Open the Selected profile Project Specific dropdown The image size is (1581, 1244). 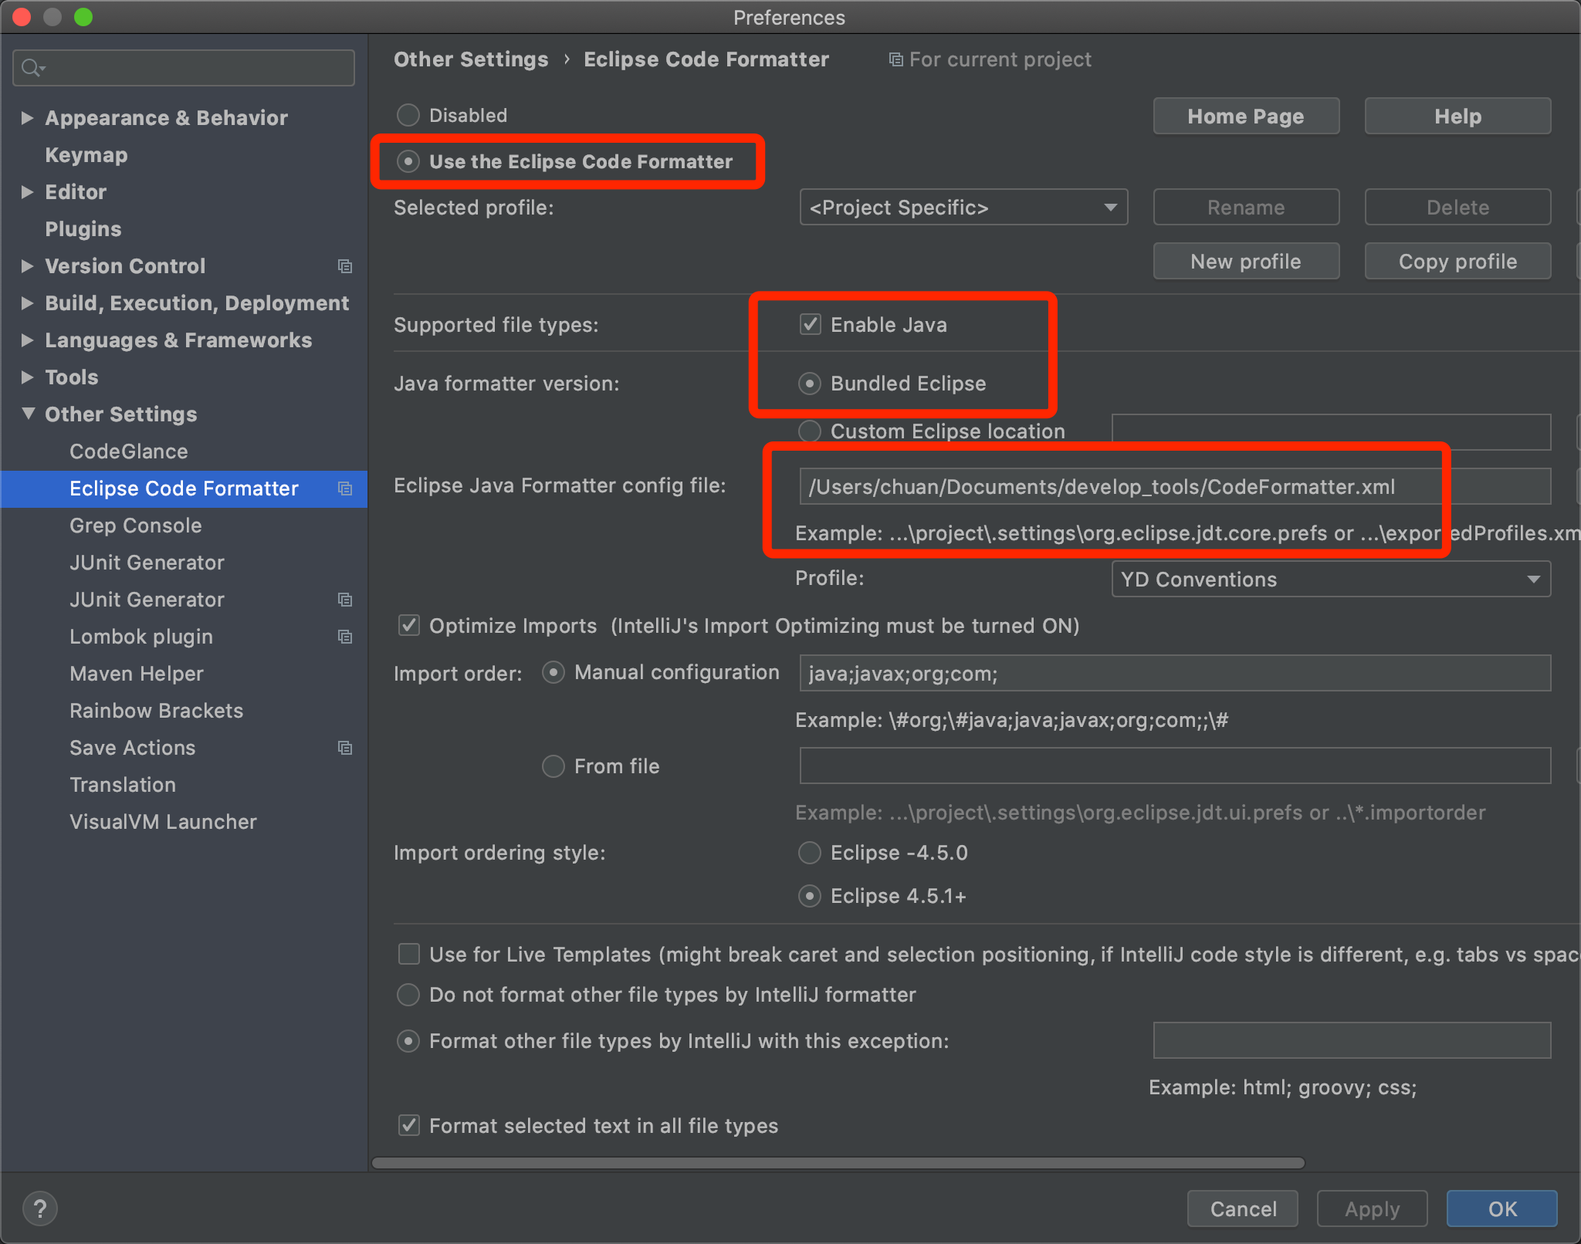tap(963, 208)
